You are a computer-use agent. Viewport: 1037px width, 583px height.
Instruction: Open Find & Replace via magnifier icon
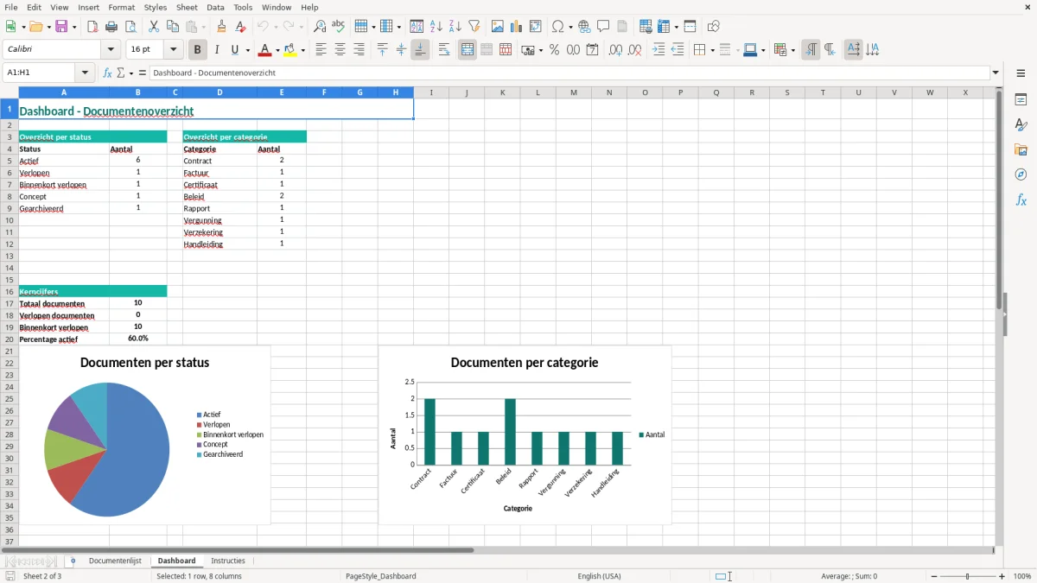coord(320,27)
